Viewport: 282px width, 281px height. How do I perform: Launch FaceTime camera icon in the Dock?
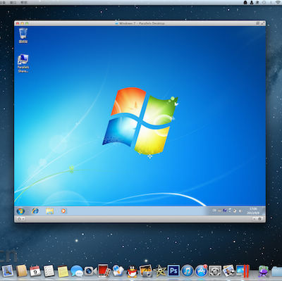pyautogui.click(x=90, y=271)
